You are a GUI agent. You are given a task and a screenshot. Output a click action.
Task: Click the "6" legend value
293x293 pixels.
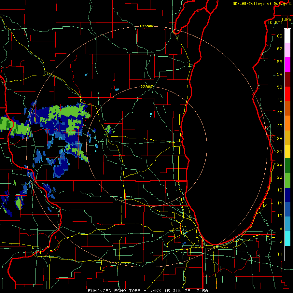281,229
